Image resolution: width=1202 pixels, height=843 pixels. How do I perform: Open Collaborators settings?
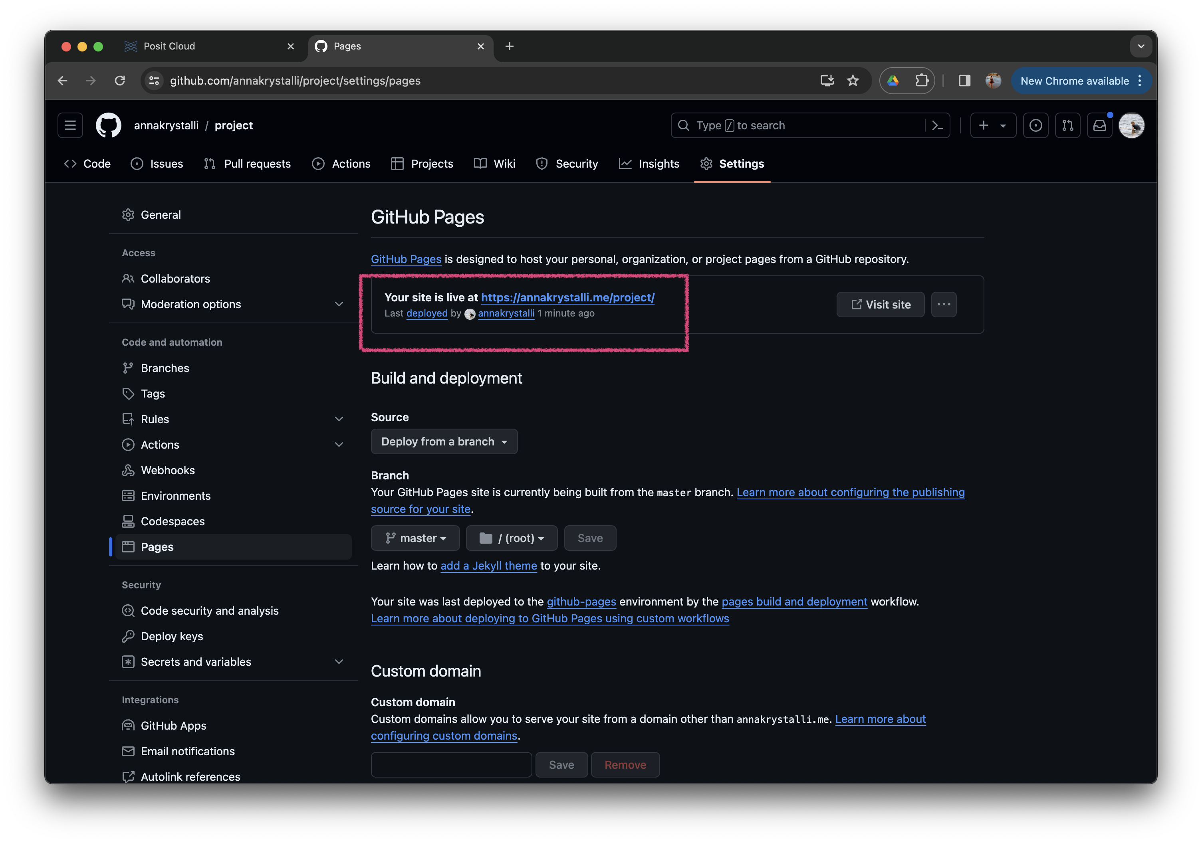pos(233,278)
